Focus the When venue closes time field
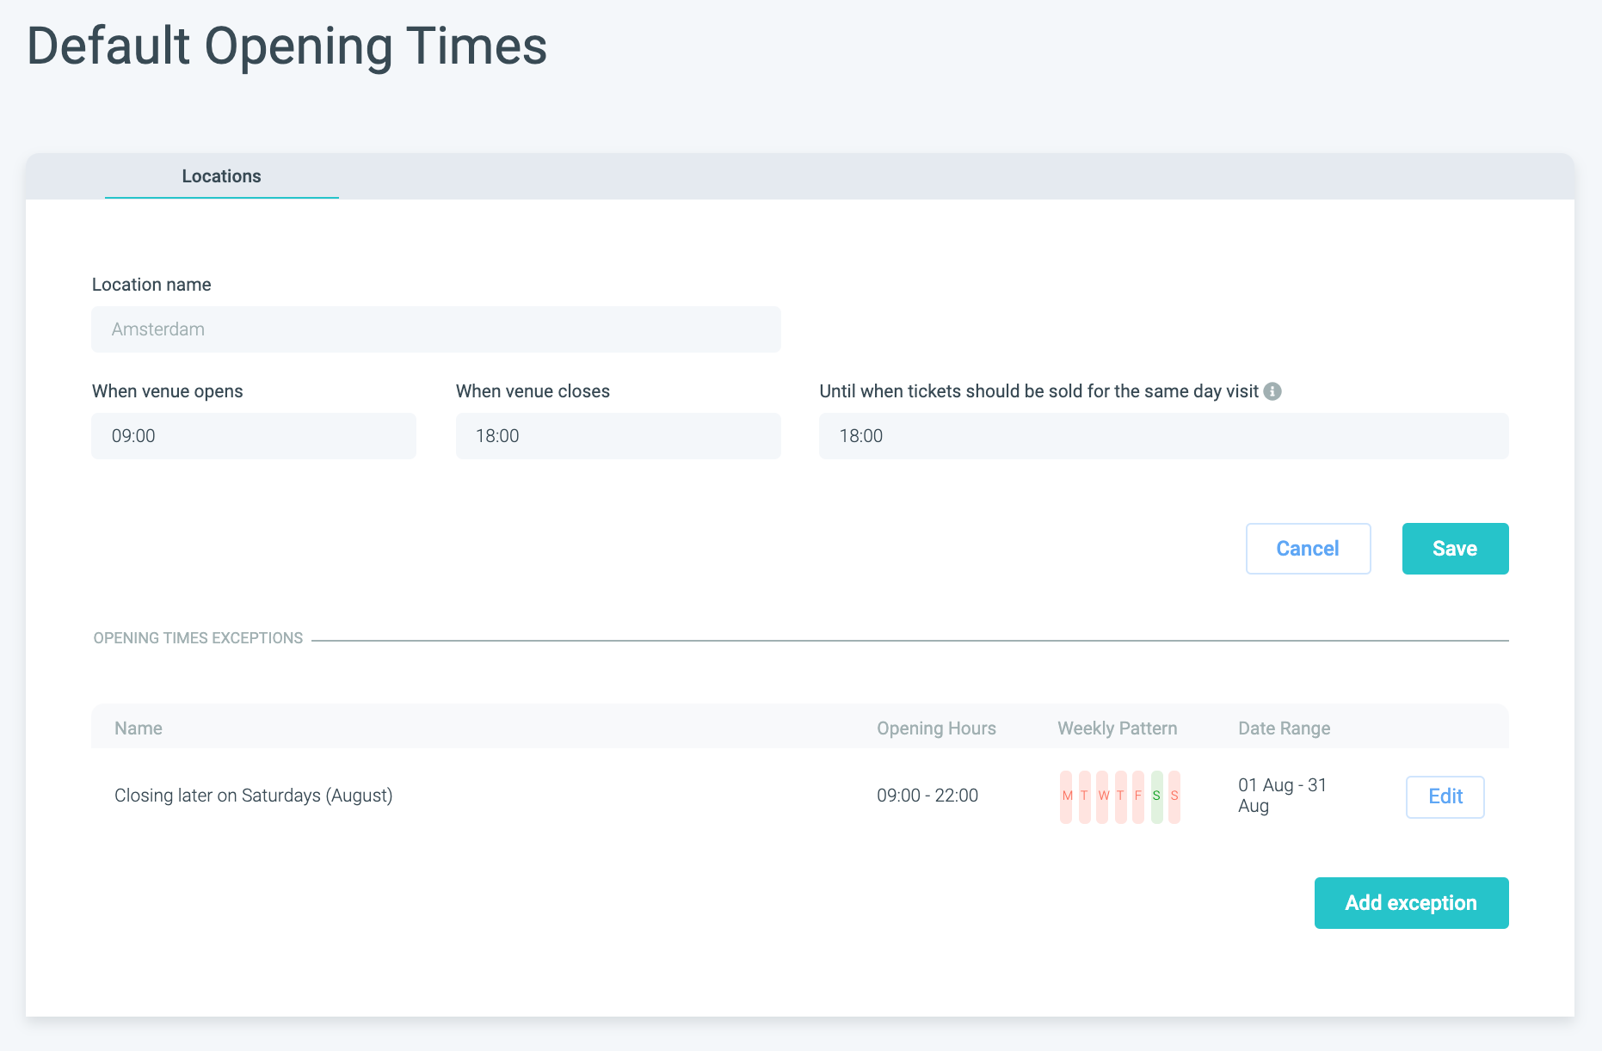Image resolution: width=1602 pixels, height=1051 pixels. click(618, 436)
